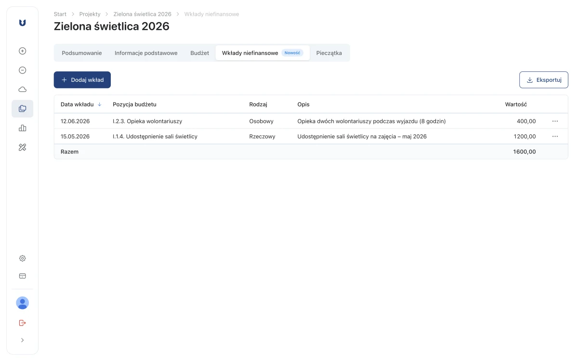Click the user avatar in the sidebar
Screen dimensions: 578x361
point(22,303)
